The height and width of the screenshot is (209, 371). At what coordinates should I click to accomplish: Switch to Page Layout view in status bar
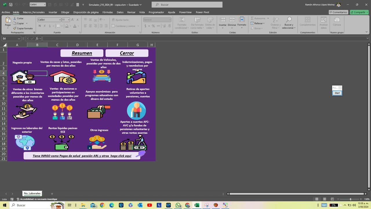point(325,199)
